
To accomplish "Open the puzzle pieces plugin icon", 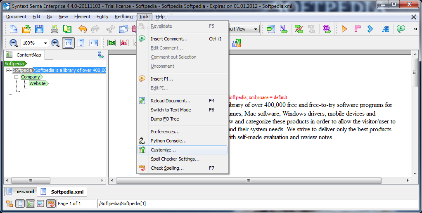I will pyautogui.click(x=236, y=43).
